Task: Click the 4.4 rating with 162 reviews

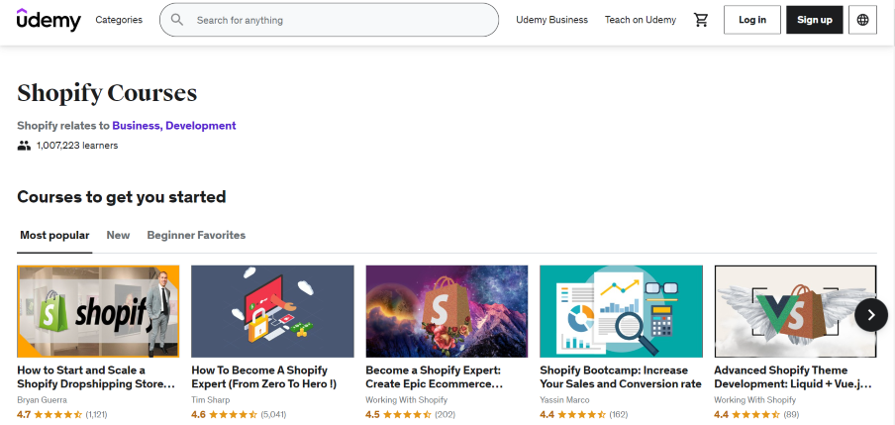Action: pos(584,415)
